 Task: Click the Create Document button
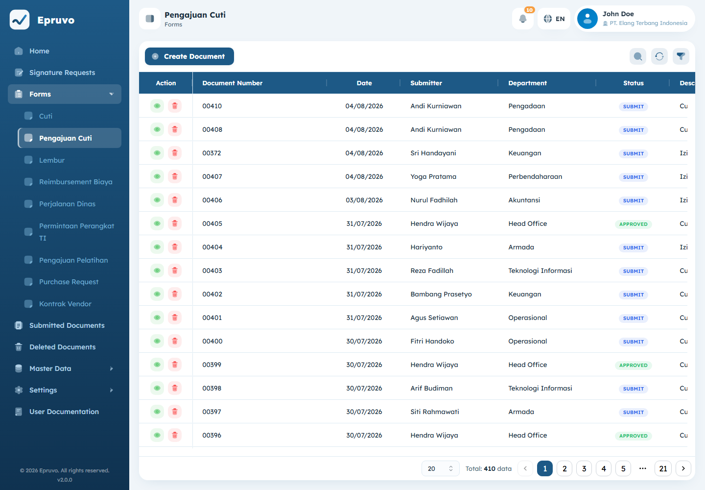[189, 56]
